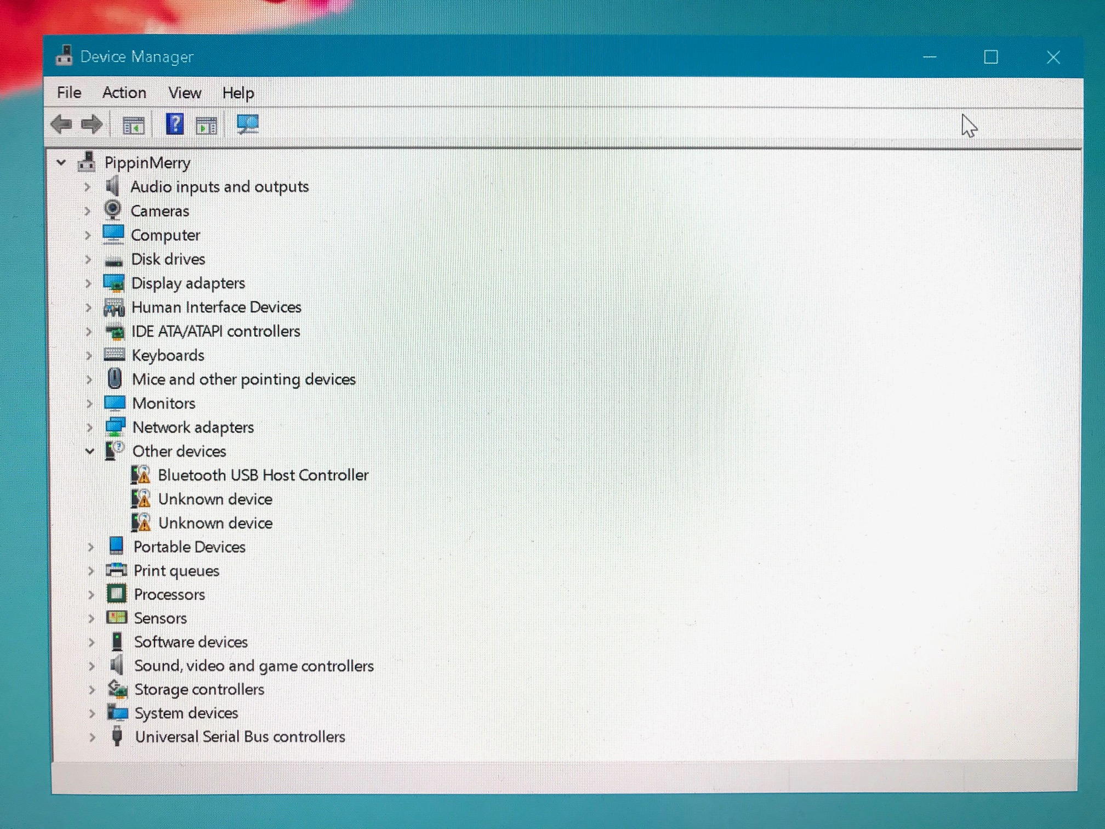Click Scan for hardware changes monitor icon

pyautogui.click(x=248, y=124)
